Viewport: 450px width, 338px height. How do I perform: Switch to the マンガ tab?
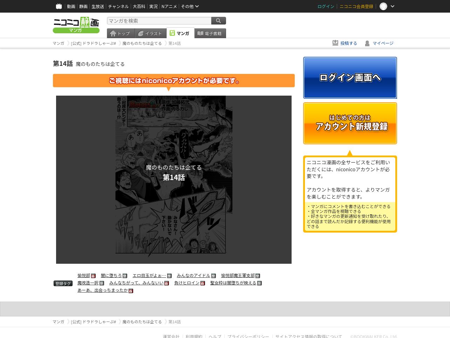click(x=180, y=33)
